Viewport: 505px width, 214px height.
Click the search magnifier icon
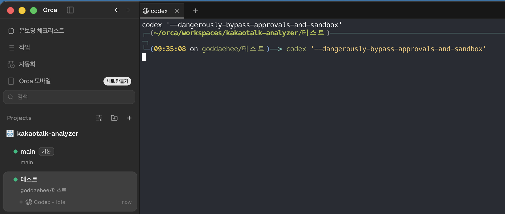11,97
